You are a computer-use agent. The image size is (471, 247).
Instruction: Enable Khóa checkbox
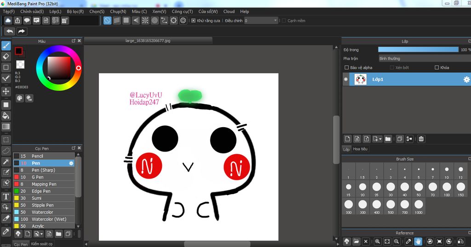[x=437, y=67]
